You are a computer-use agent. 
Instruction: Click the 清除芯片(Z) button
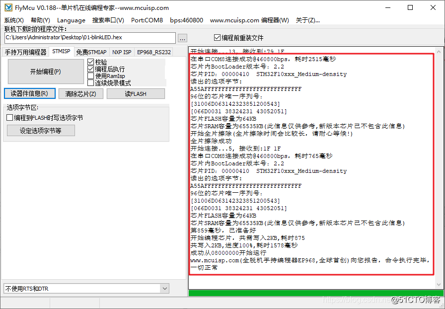coord(81,94)
